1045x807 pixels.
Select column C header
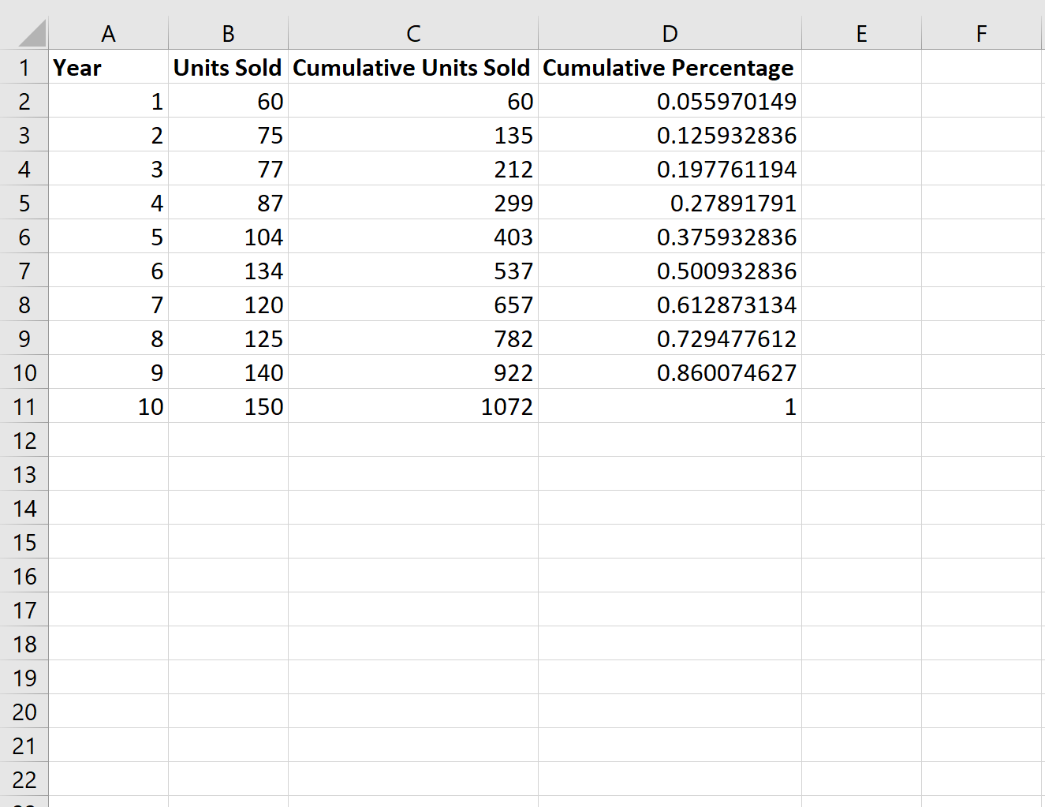pos(413,33)
